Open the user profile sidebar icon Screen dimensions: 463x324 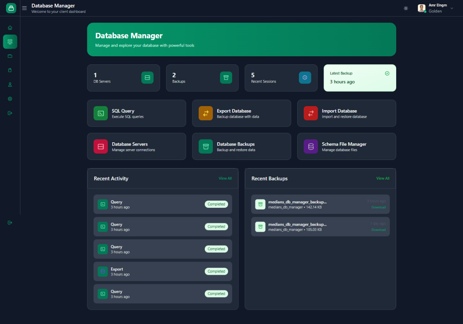[x=10, y=85]
